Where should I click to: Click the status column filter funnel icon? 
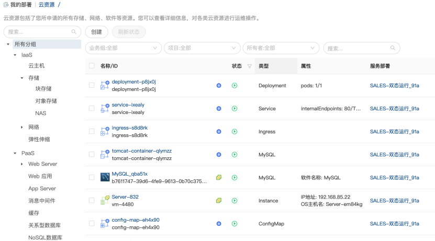(x=249, y=66)
